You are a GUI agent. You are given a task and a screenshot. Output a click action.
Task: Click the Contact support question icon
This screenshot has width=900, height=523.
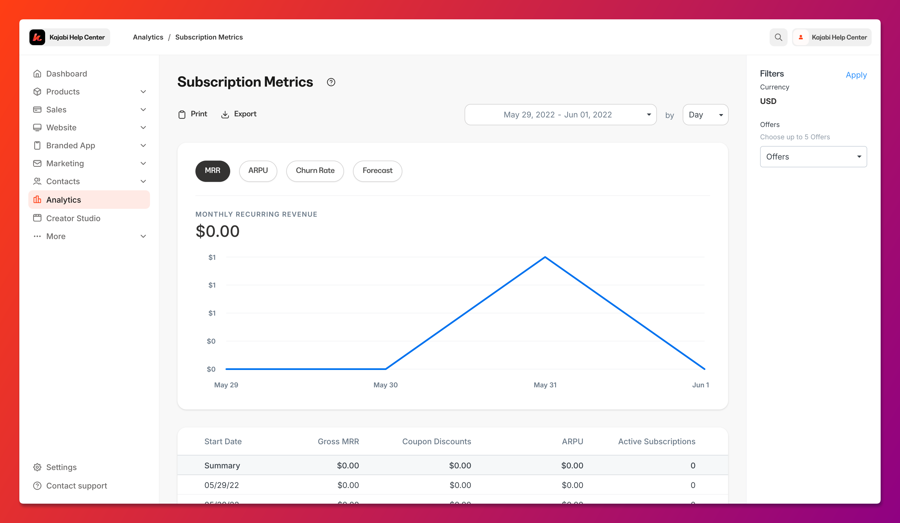click(x=37, y=486)
